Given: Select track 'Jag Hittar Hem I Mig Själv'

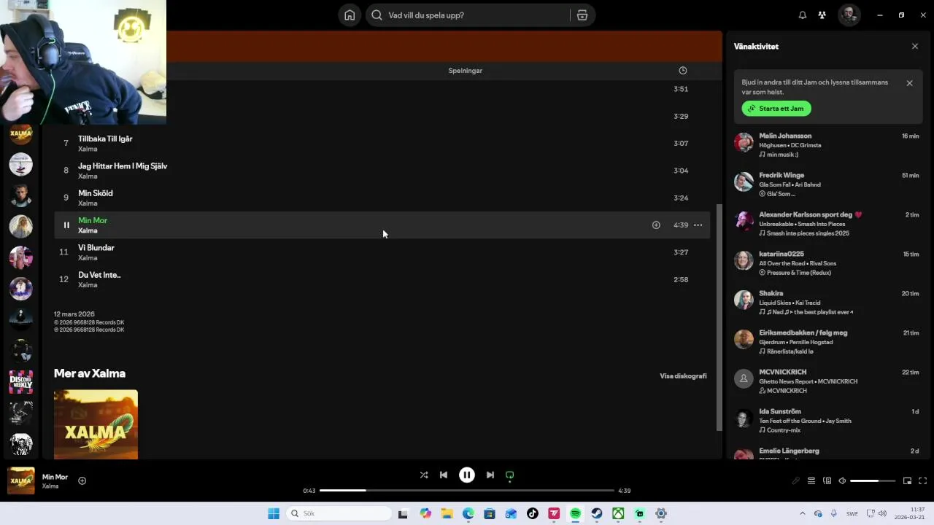Looking at the screenshot, I should 123,166.
